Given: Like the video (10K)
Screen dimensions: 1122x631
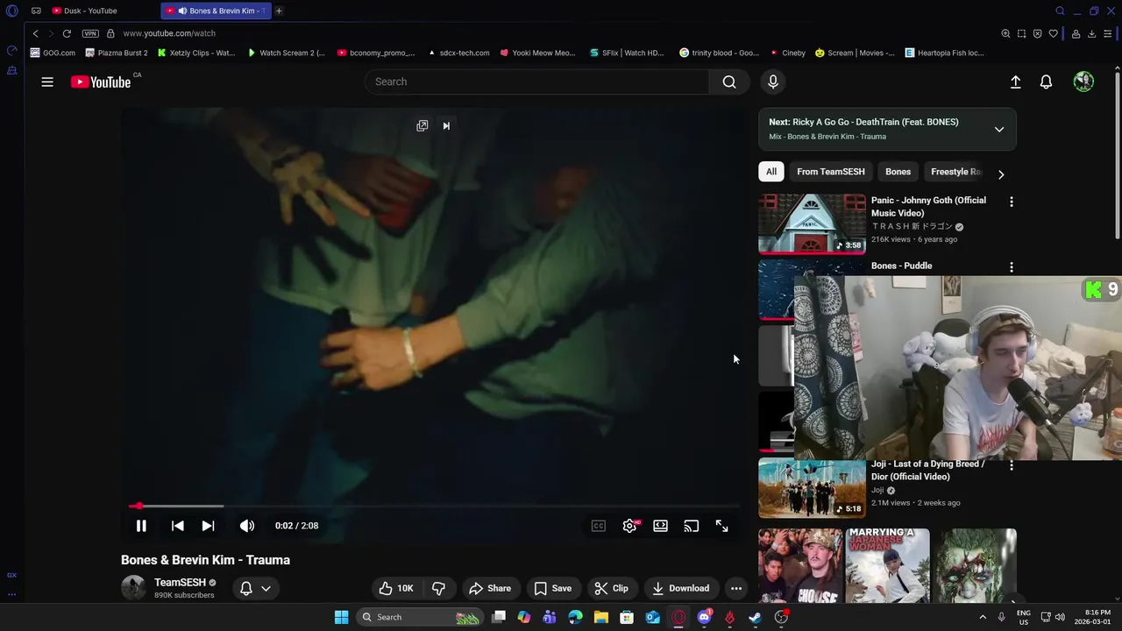Looking at the screenshot, I should coord(395,588).
